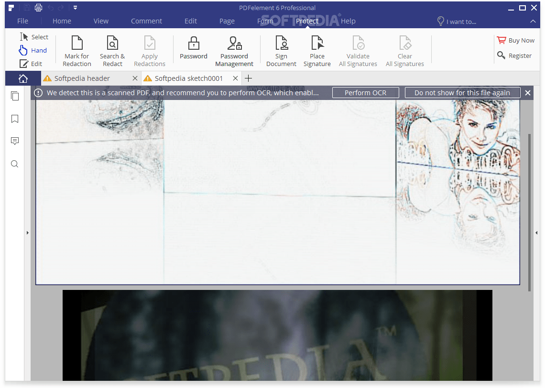Click the undo arrow in title bar

pos(51,8)
